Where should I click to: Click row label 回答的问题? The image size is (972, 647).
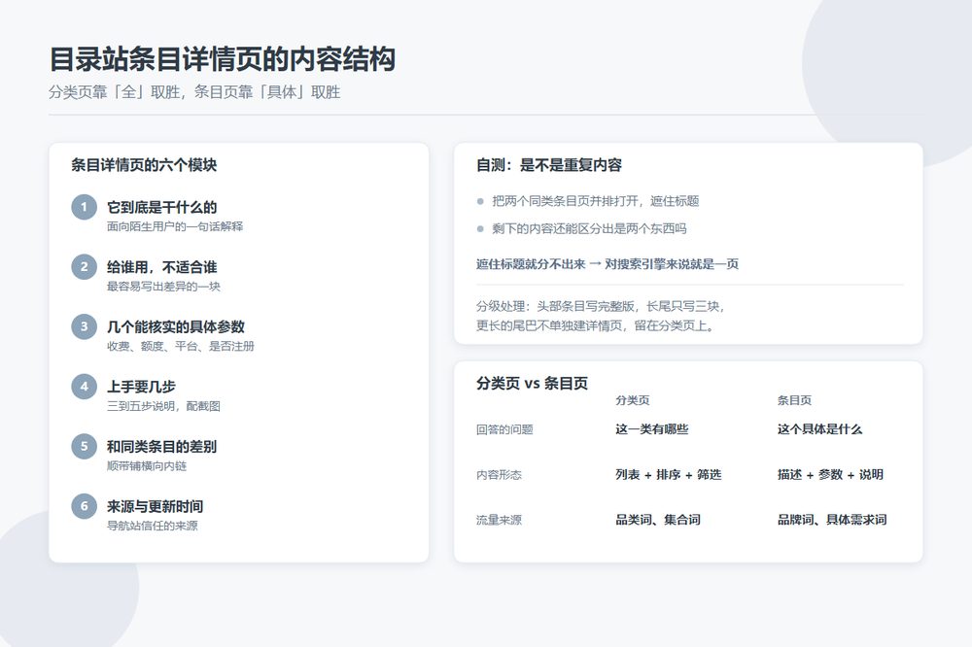click(x=504, y=429)
